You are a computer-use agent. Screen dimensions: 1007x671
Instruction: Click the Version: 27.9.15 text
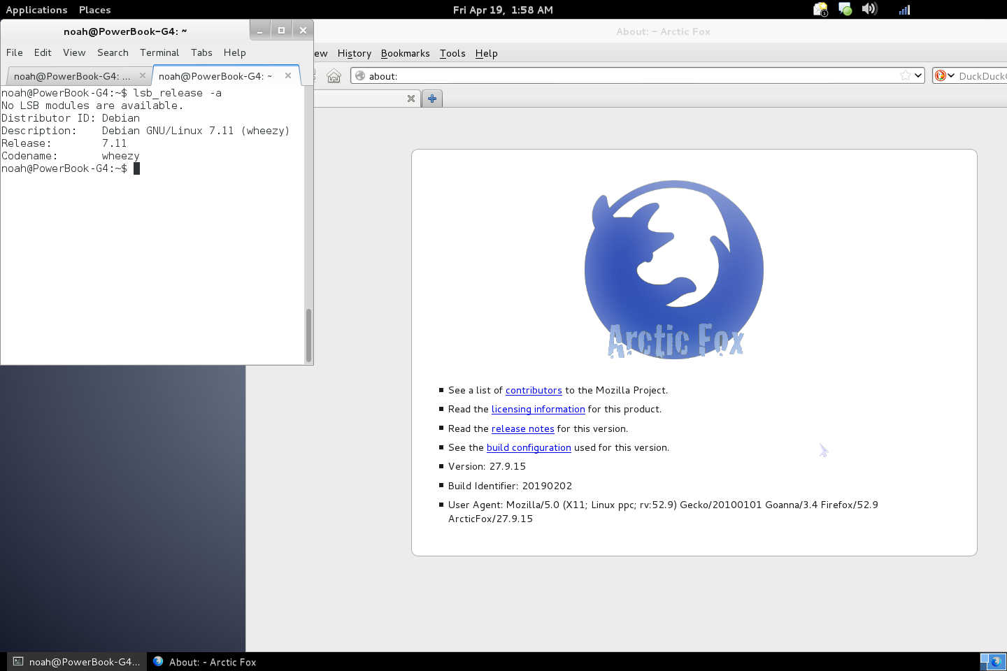pos(487,466)
